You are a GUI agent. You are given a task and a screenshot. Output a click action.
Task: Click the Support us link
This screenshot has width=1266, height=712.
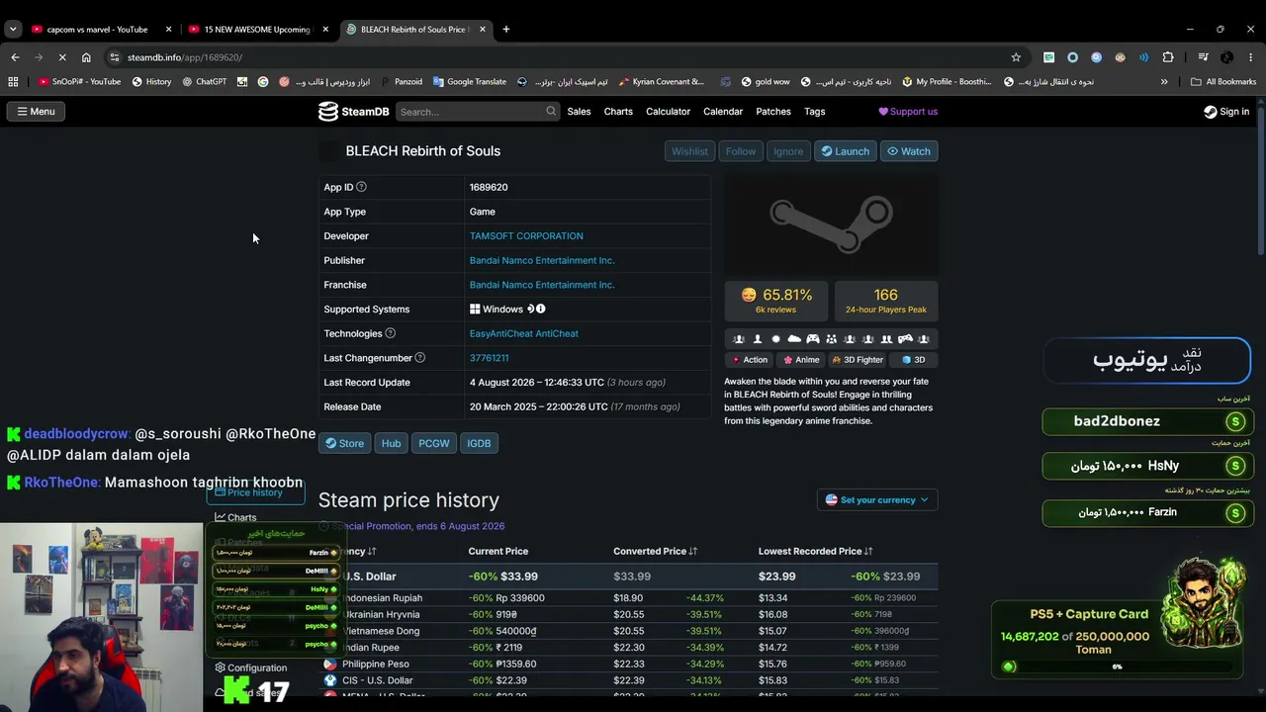point(908,112)
